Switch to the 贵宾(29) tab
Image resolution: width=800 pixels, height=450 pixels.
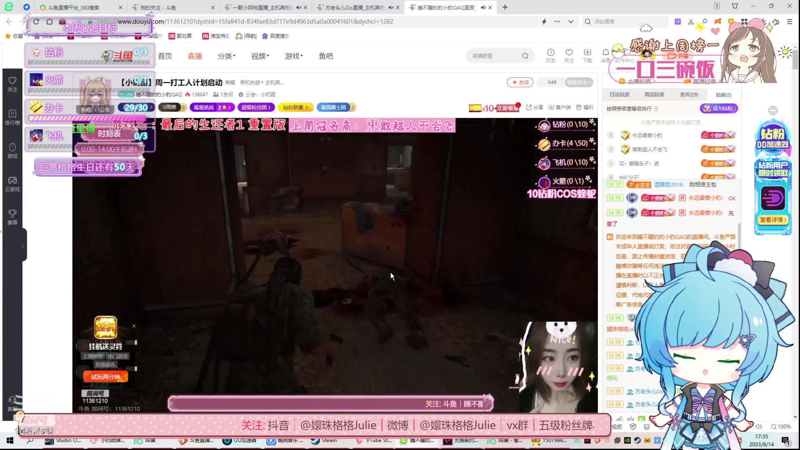pyautogui.click(x=689, y=95)
